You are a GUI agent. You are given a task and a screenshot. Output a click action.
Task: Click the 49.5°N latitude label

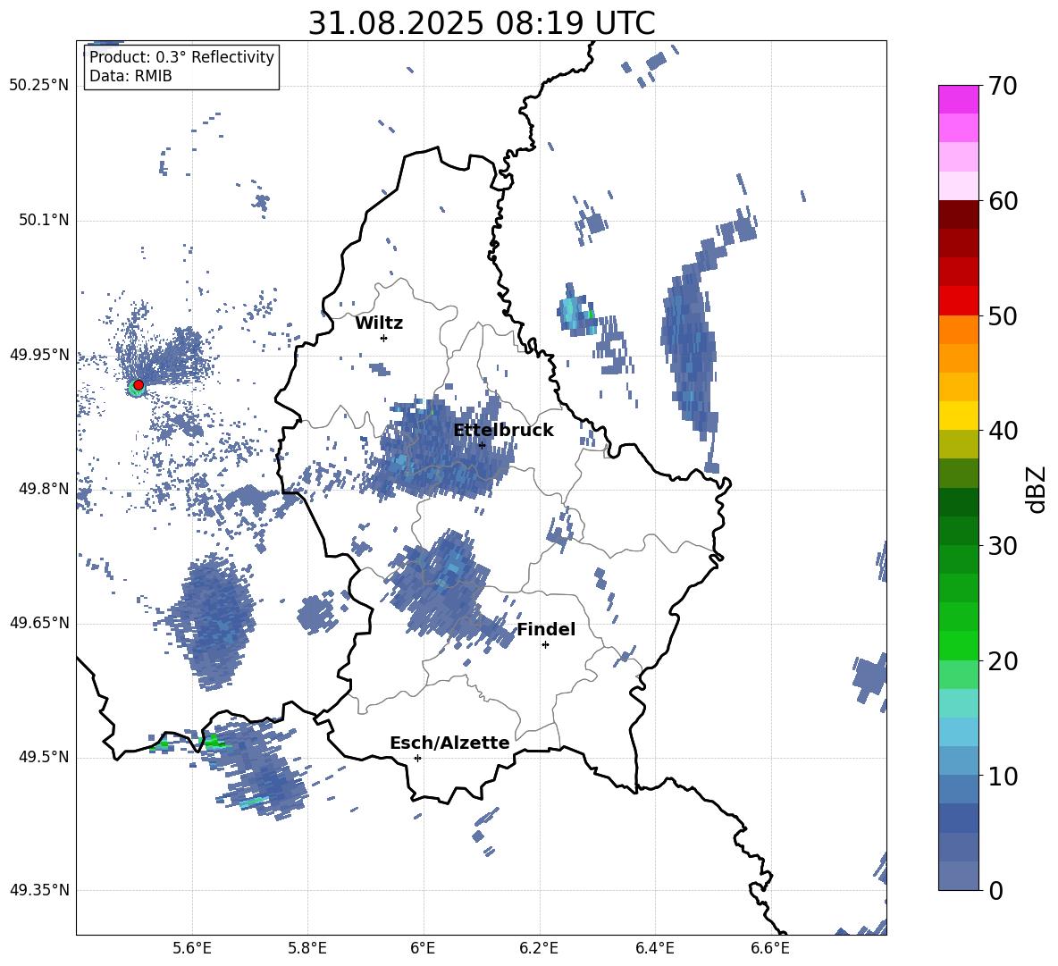click(43, 757)
